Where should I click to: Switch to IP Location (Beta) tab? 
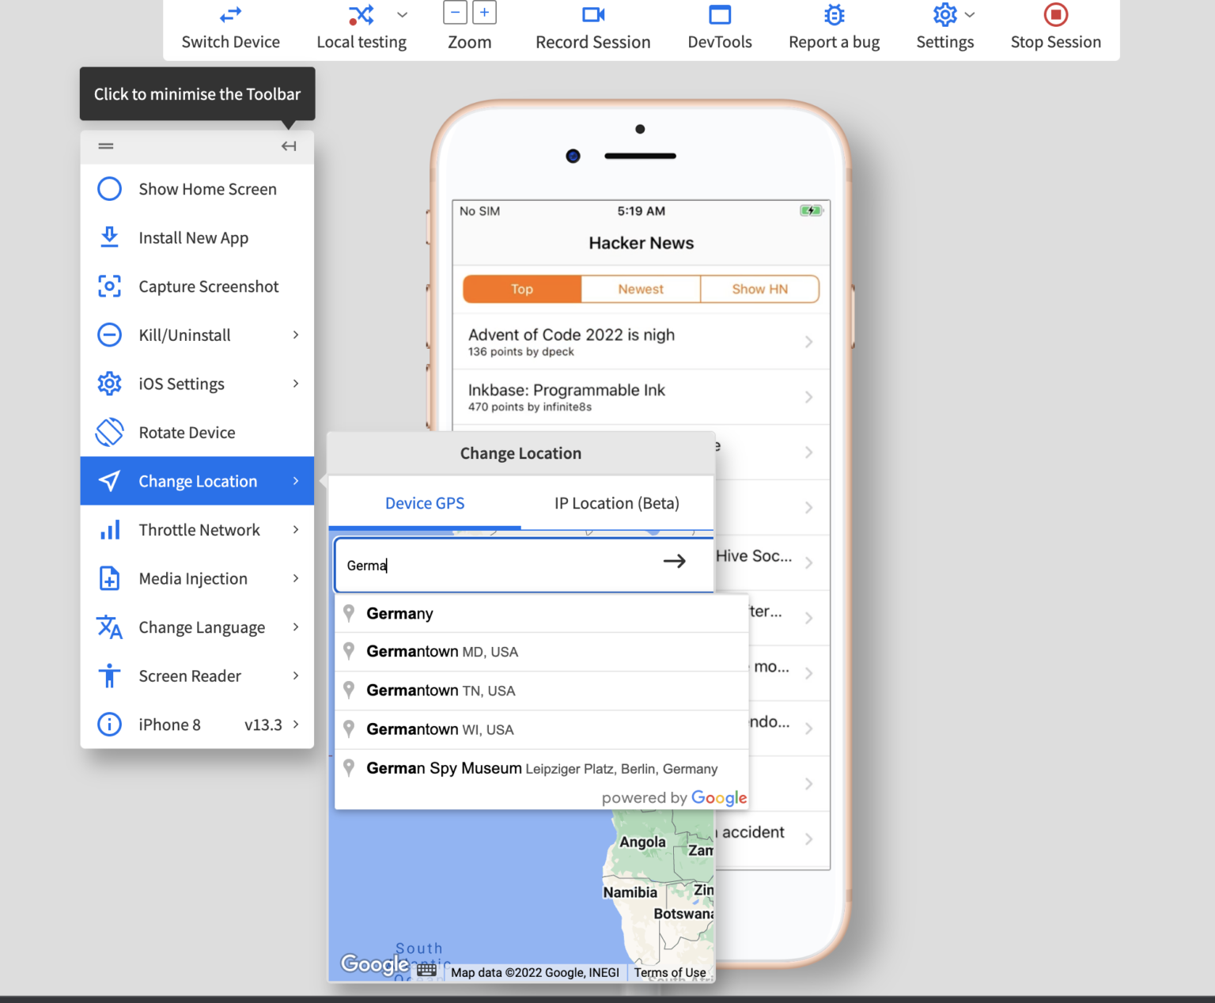[x=616, y=503]
